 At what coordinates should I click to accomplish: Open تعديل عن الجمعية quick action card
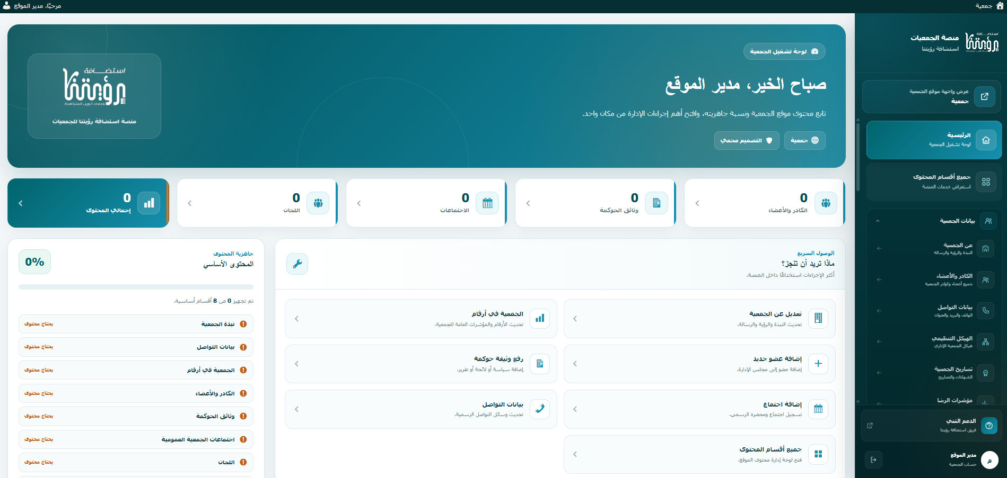click(699, 319)
